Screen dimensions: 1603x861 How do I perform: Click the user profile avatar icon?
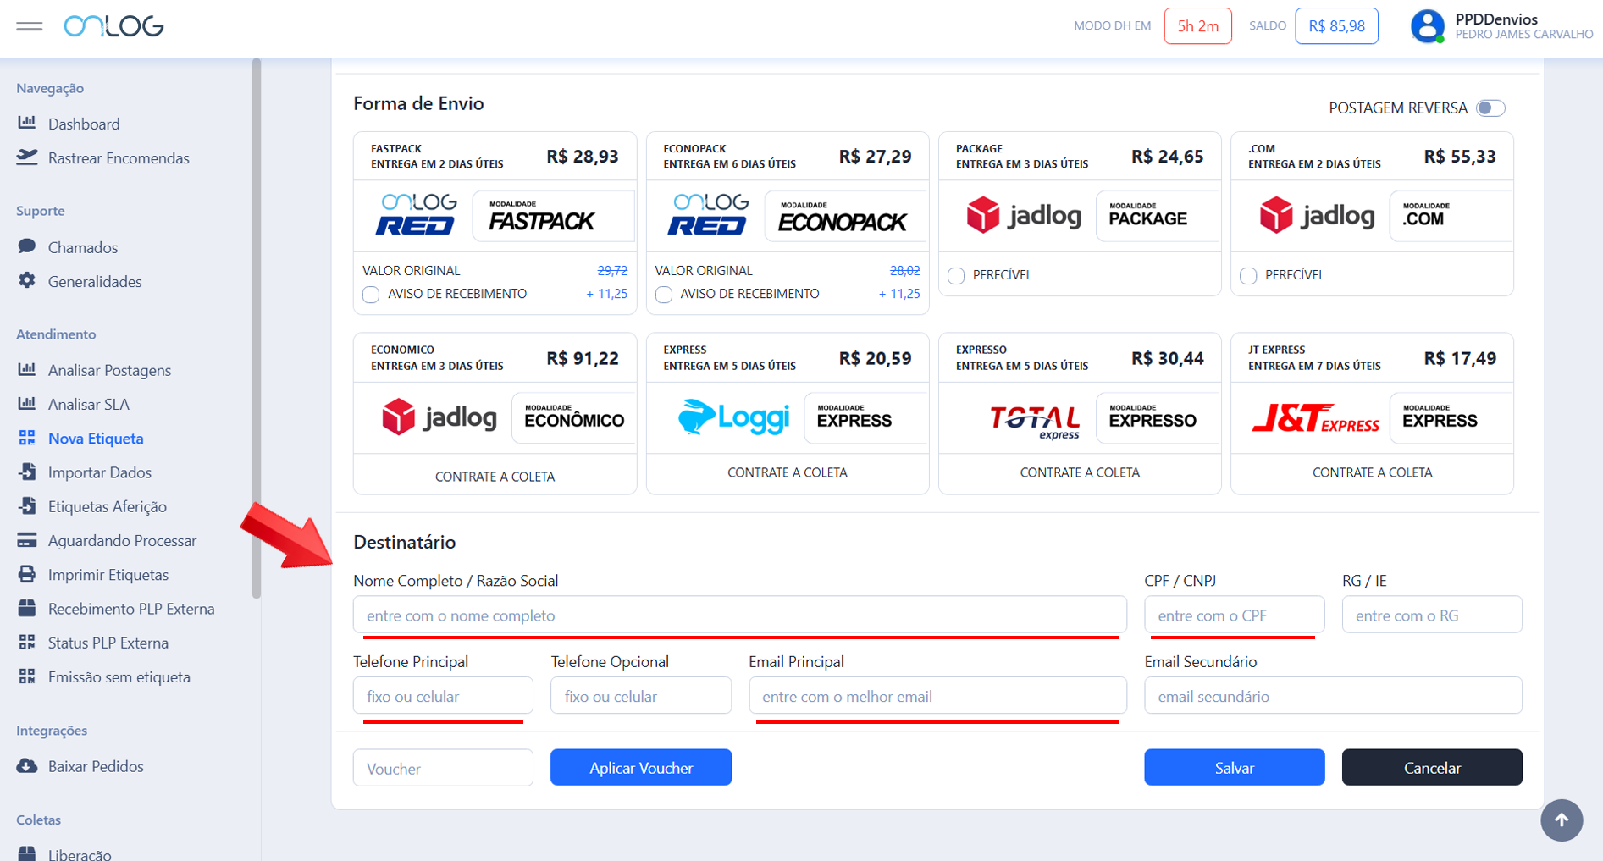[x=1427, y=26]
